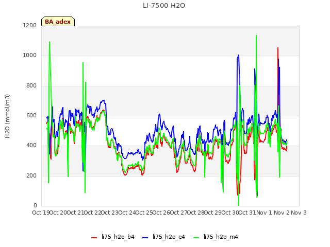Click the 1200 y-axis tick label
Viewport: 330px width, 247px height.
tap(30, 25)
